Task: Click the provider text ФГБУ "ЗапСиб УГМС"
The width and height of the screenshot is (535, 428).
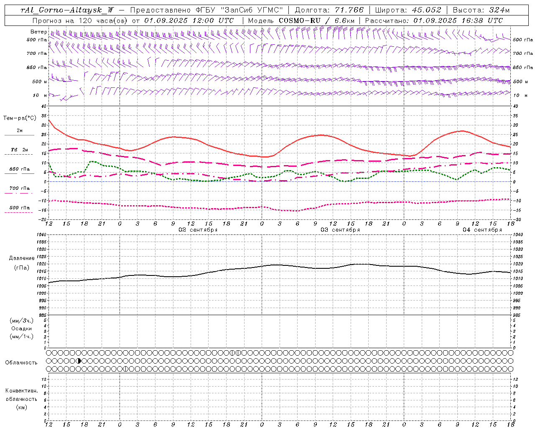Action: tap(239, 10)
